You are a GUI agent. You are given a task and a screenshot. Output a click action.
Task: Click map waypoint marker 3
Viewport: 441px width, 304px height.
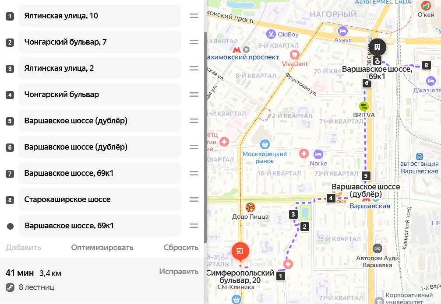(293, 215)
